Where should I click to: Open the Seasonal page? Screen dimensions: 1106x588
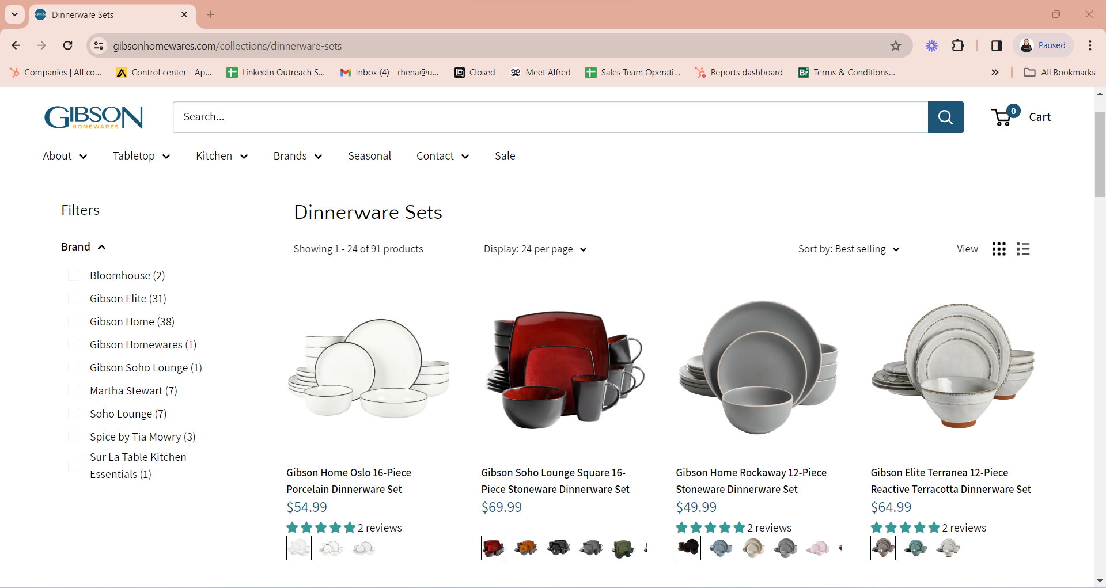pos(370,156)
